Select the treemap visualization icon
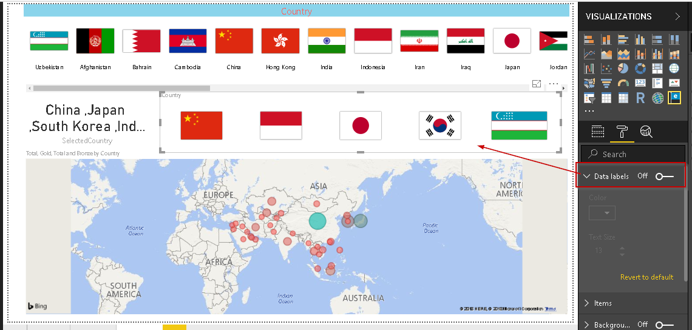This screenshot has height=330, width=692. 657,69
